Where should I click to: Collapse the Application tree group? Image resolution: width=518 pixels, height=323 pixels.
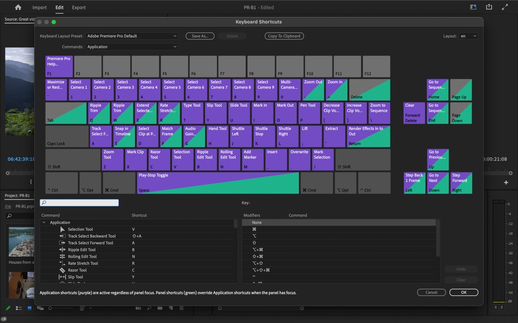click(x=44, y=222)
